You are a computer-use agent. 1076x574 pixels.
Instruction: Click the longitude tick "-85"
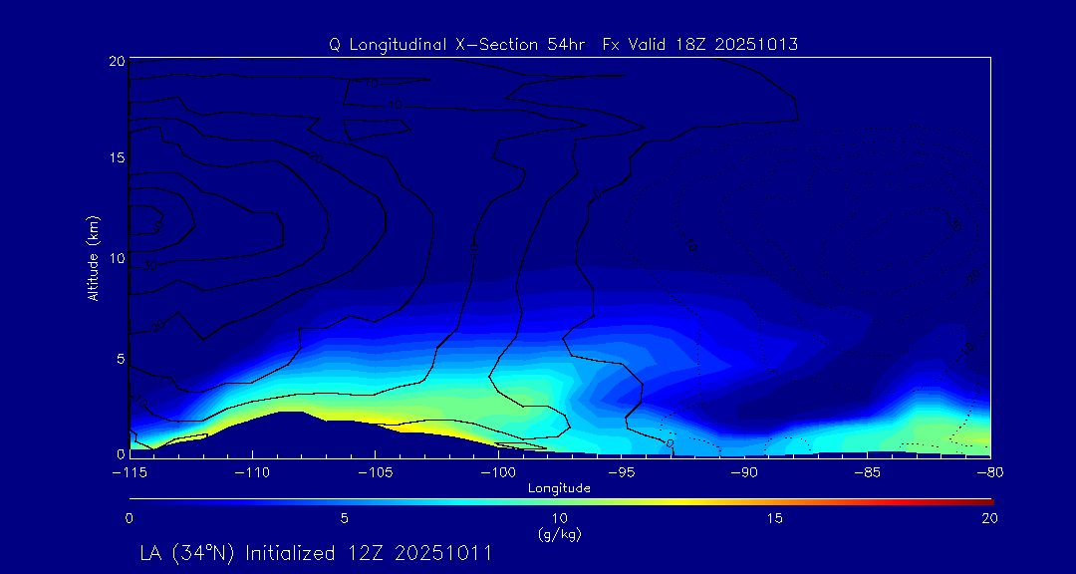pos(867,472)
